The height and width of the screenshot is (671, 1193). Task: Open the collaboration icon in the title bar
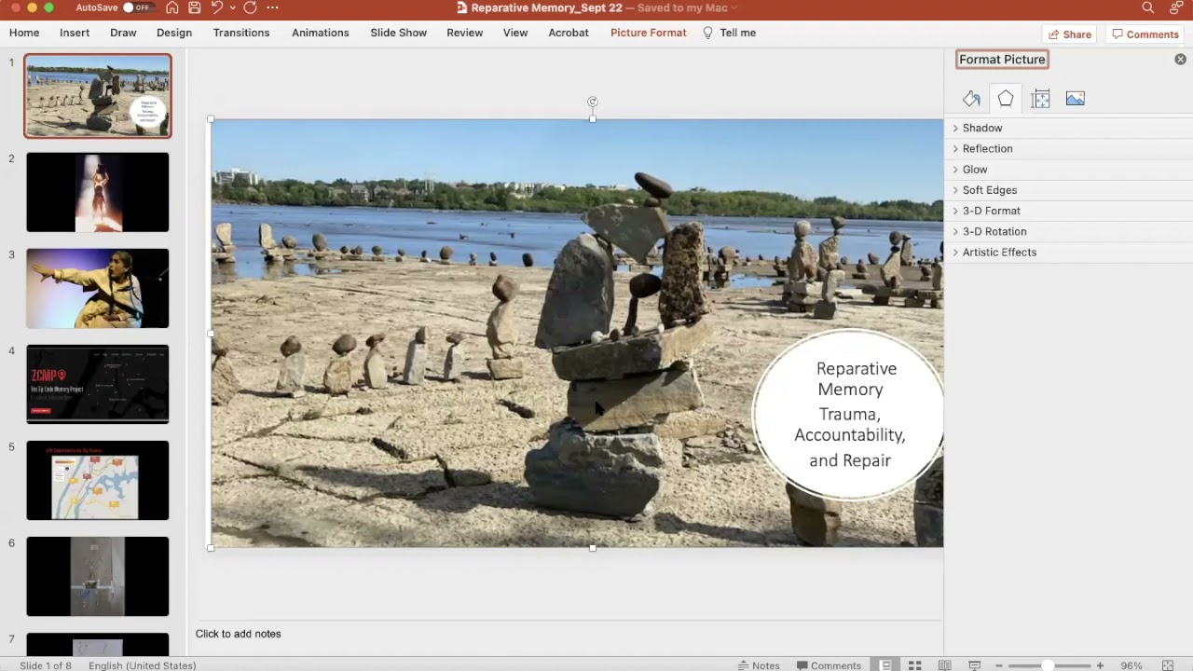(x=1176, y=7)
